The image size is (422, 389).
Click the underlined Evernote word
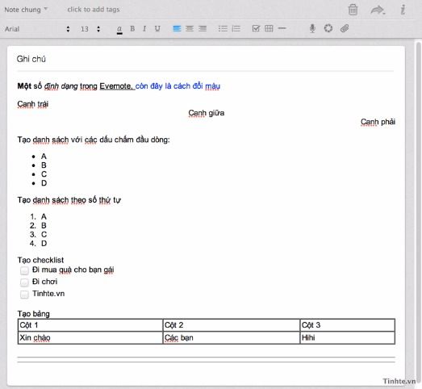[x=116, y=86]
